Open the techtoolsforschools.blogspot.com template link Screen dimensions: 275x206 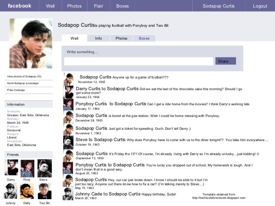pyautogui.click(x=219, y=198)
